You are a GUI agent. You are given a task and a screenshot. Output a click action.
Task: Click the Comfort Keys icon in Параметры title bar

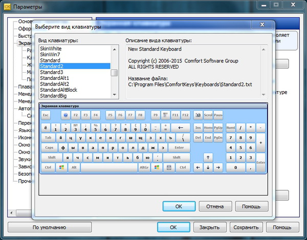pyautogui.click(x=7, y=7)
